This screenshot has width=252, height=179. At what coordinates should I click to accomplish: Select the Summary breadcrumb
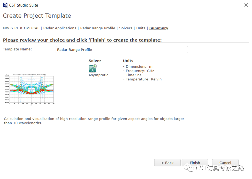[159, 28]
